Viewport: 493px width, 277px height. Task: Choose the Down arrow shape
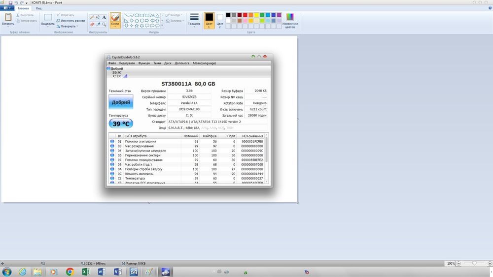click(126, 26)
